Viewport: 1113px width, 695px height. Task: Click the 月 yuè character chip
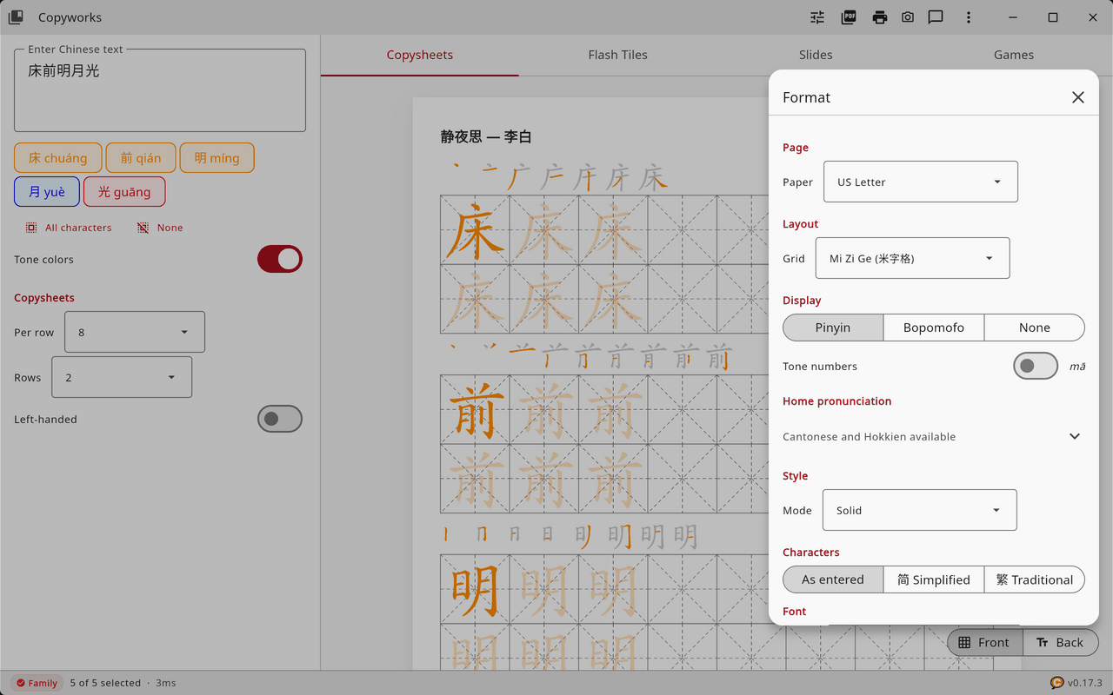(x=47, y=192)
